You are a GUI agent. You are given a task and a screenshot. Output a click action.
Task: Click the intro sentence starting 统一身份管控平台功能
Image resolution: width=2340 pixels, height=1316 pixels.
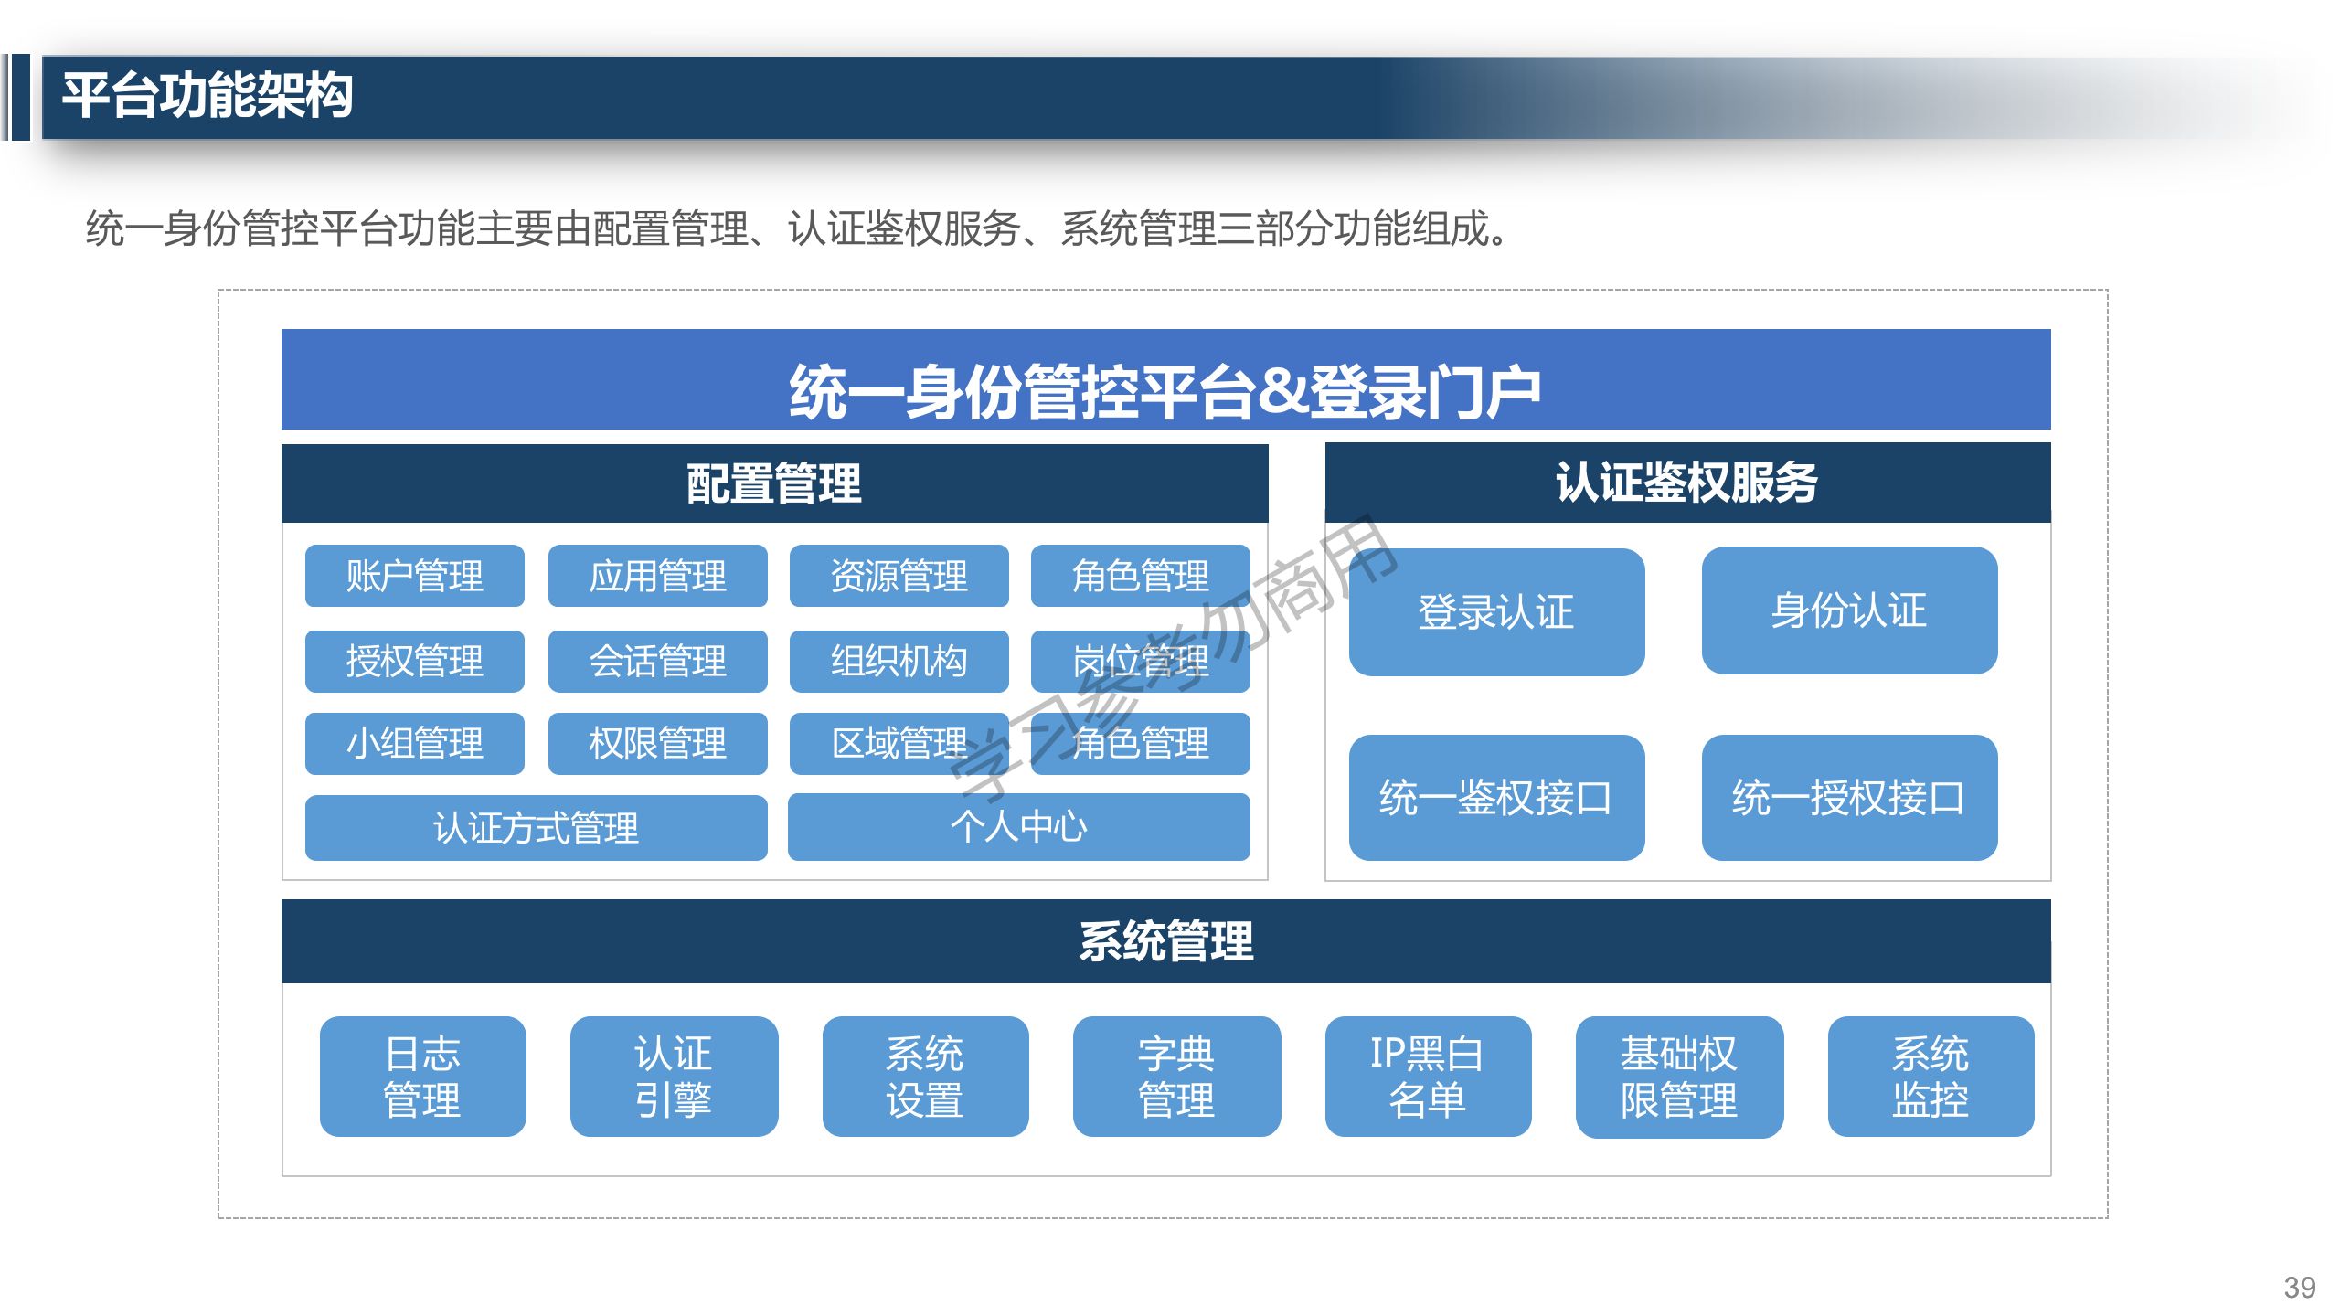(x=798, y=228)
